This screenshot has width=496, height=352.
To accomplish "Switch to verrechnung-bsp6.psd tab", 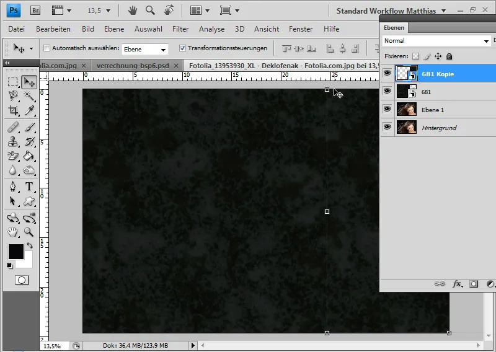I will click(x=133, y=66).
